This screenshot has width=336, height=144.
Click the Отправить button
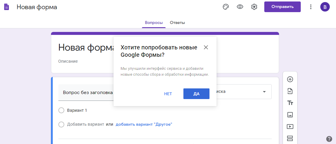tap(282, 7)
